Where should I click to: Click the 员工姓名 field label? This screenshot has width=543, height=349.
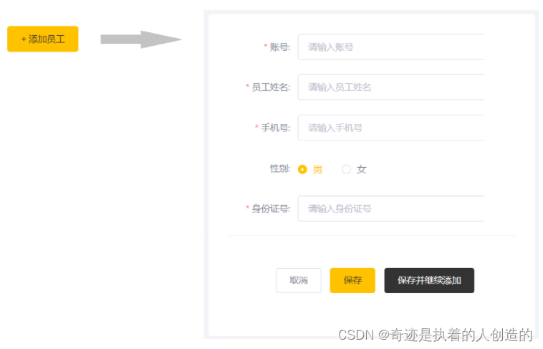[271, 87]
